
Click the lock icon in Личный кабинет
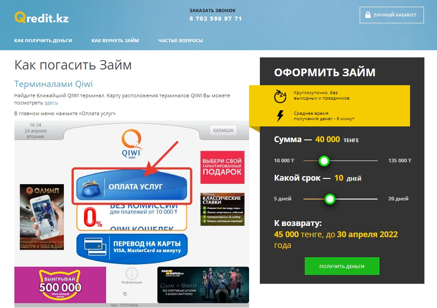368,15
